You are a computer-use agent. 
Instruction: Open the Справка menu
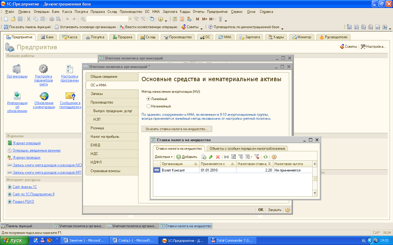(266, 12)
